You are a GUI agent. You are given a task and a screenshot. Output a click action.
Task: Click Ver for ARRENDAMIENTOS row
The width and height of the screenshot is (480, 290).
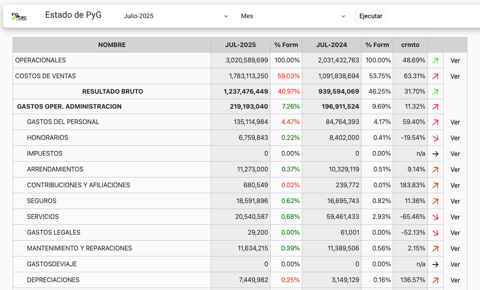pyautogui.click(x=455, y=169)
